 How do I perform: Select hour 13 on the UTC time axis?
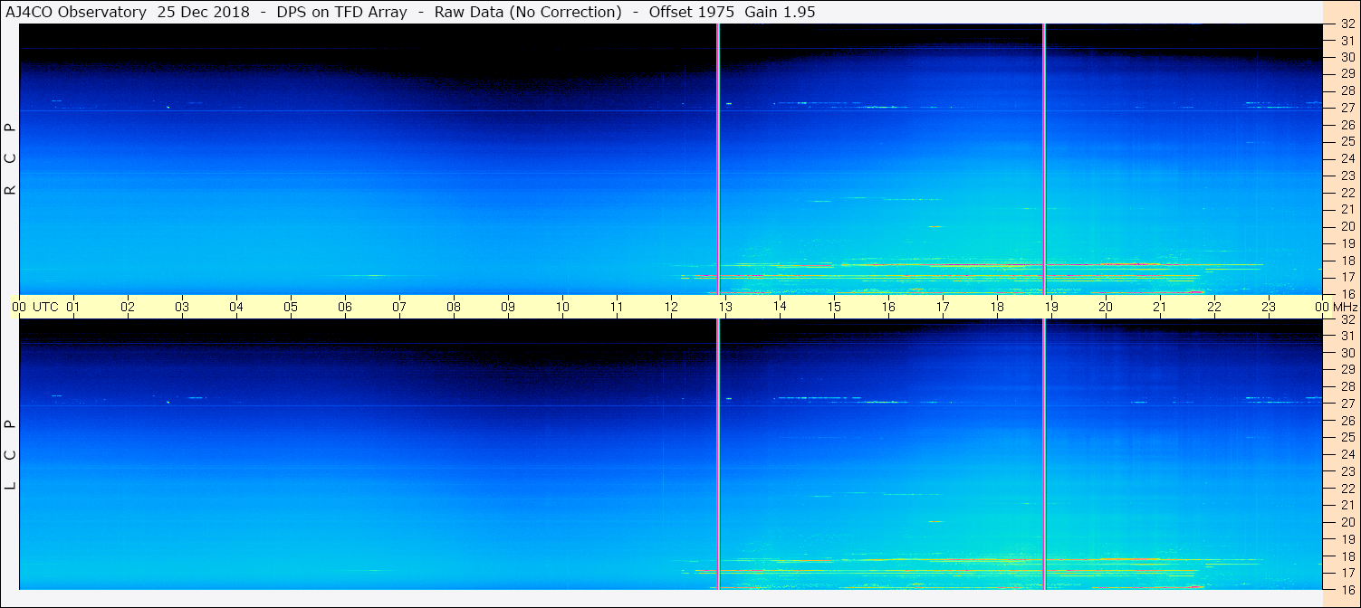tap(725, 307)
